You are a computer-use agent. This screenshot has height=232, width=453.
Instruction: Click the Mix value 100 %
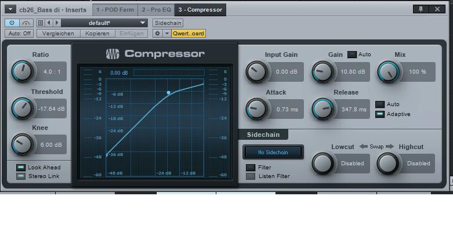418,72
